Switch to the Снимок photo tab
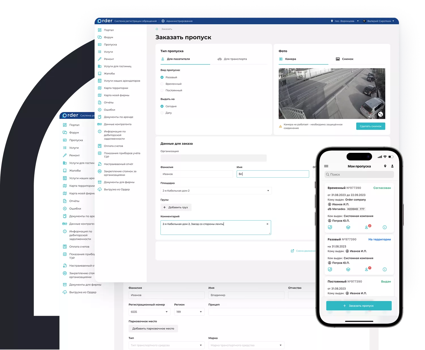 (347, 59)
